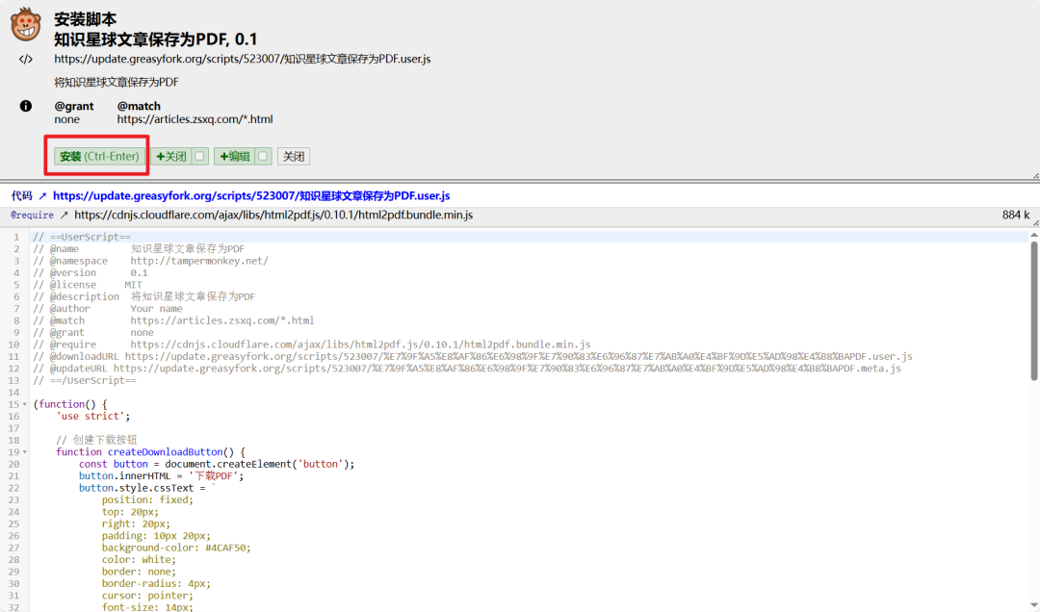Click line number 1 in the gutter
This screenshot has height=612, width=1040.
[16, 238]
